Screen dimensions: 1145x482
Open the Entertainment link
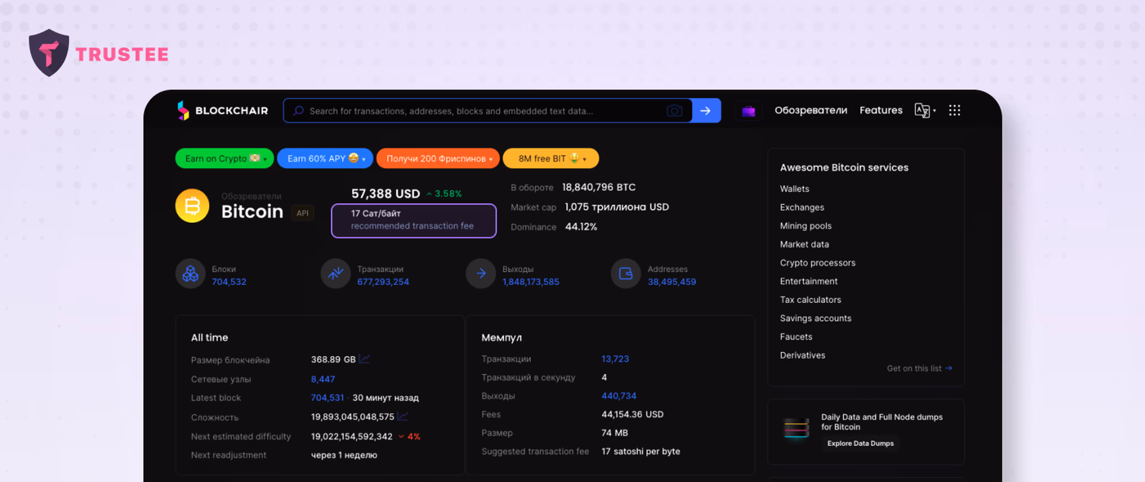(x=809, y=281)
